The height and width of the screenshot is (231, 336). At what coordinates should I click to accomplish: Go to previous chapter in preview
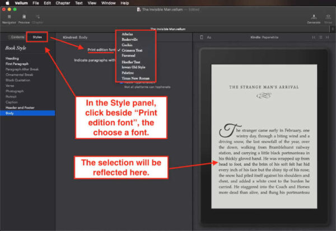click(314, 37)
